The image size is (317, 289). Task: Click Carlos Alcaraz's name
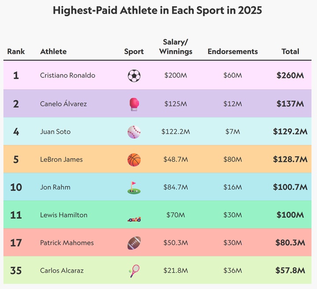[x=61, y=271]
